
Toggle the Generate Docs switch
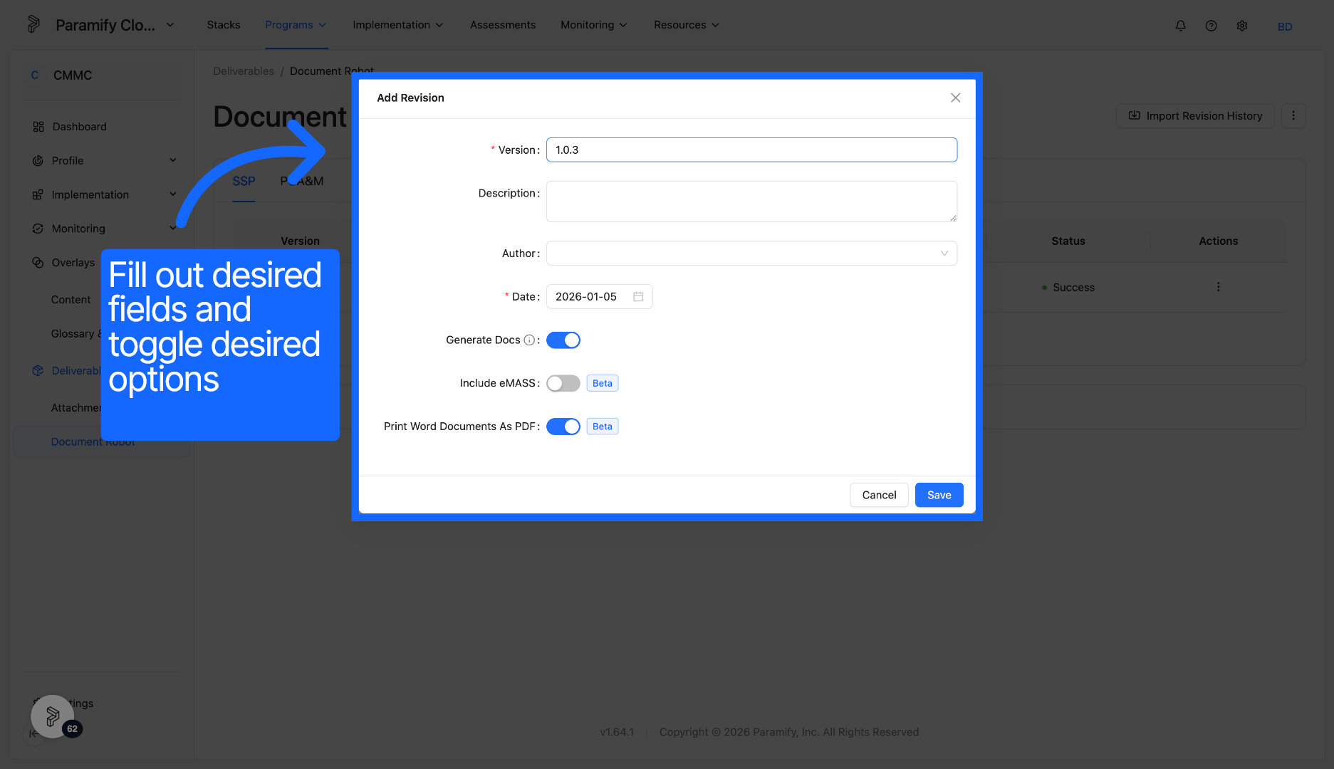(563, 340)
